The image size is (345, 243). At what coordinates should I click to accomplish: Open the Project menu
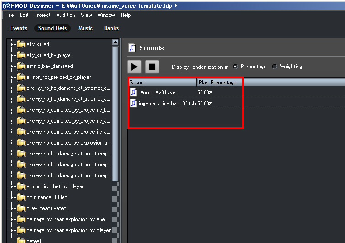pos(42,15)
